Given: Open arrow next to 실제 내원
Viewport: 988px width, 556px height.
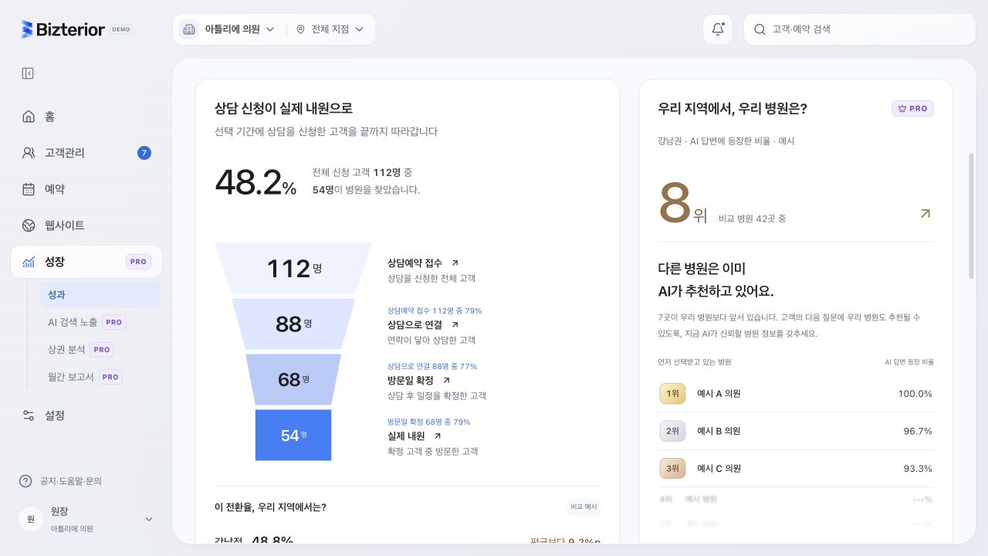Looking at the screenshot, I should [438, 436].
